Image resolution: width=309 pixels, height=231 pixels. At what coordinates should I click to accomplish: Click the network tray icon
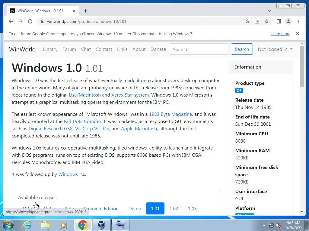tap(271, 225)
